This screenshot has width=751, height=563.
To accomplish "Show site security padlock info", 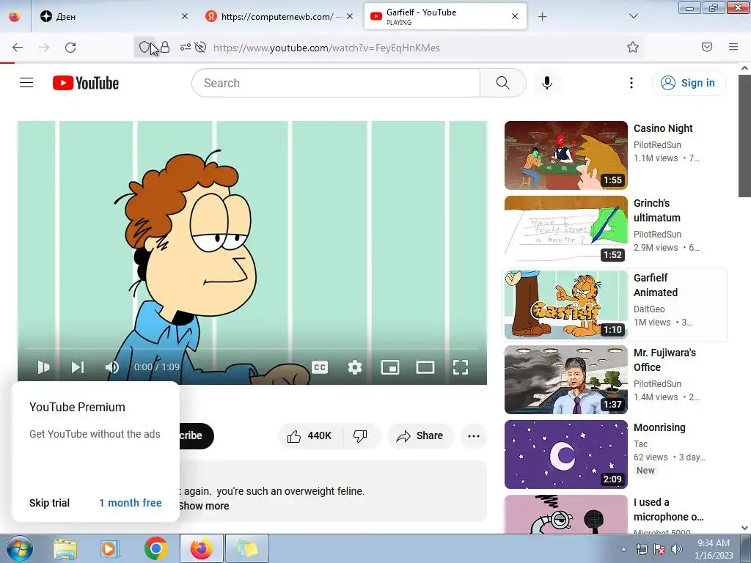I will pos(165,47).
